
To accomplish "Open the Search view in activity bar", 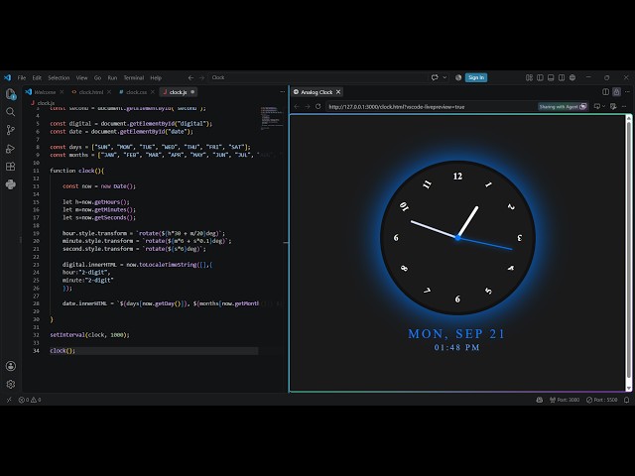I will tap(11, 112).
